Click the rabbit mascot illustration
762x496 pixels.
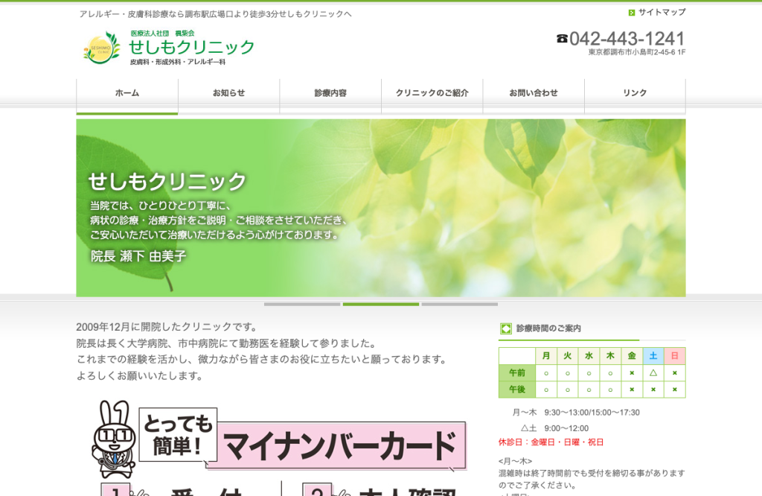pos(114,439)
